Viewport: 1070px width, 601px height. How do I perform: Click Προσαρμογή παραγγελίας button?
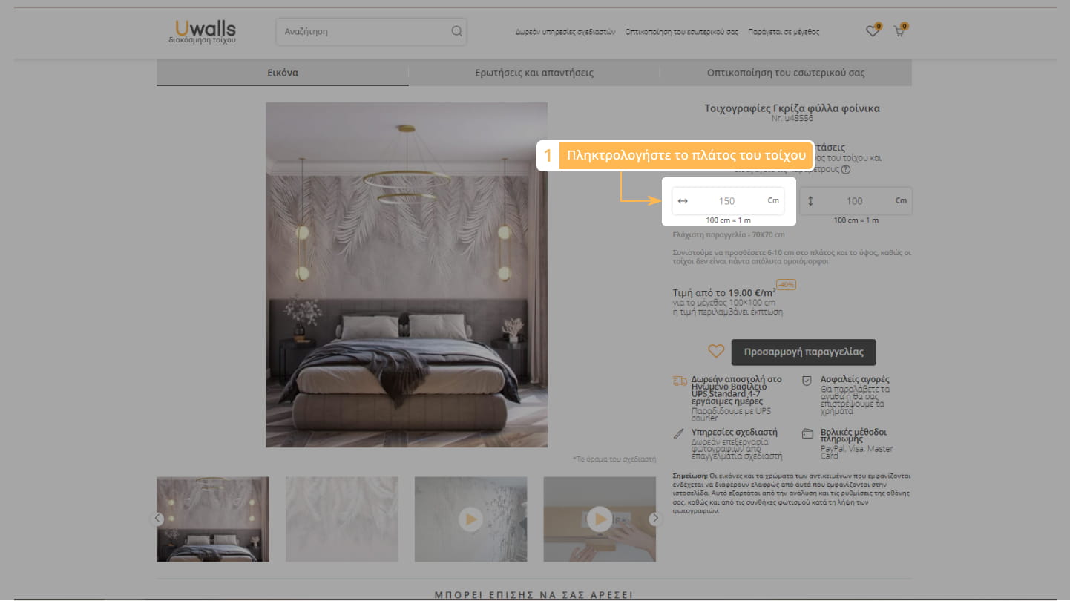[803, 352]
